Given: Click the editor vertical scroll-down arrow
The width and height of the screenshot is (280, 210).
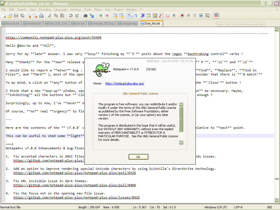Looking at the screenshot, I should coord(277,200).
